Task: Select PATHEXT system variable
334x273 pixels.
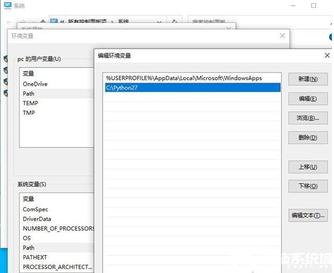Action: pyautogui.click(x=58, y=257)
